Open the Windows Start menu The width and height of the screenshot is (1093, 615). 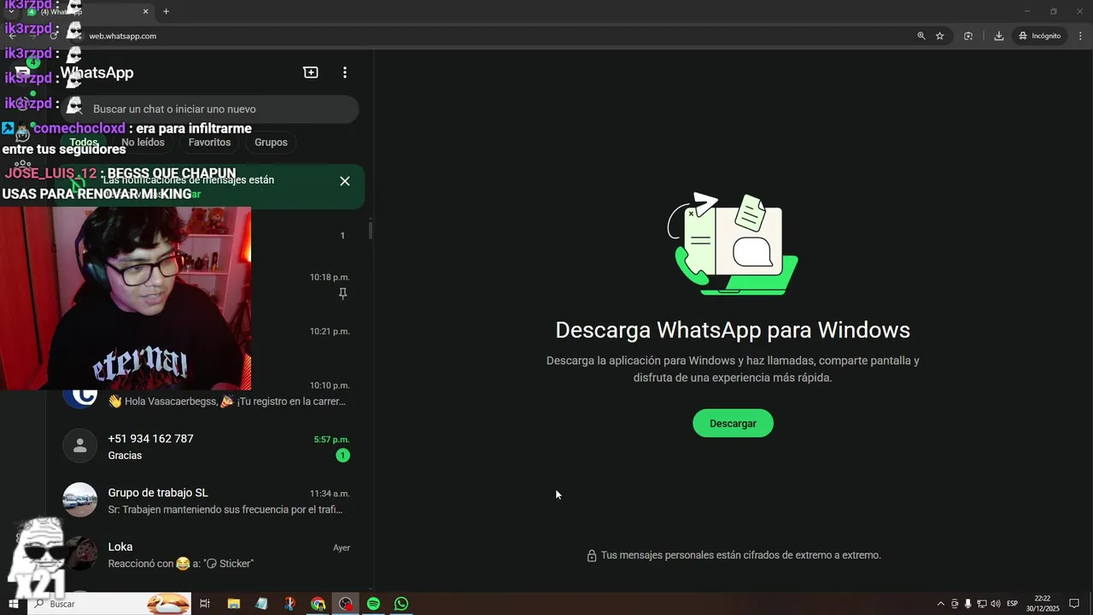click(x=13, y=604)
